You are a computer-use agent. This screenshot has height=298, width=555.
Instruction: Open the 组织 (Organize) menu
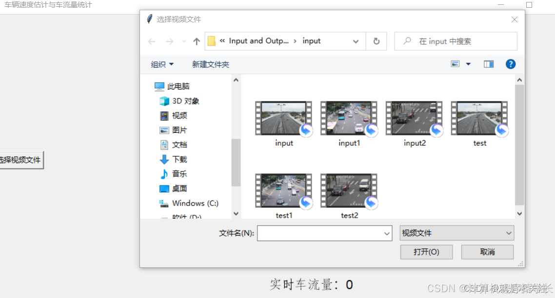tap(161, 64)
